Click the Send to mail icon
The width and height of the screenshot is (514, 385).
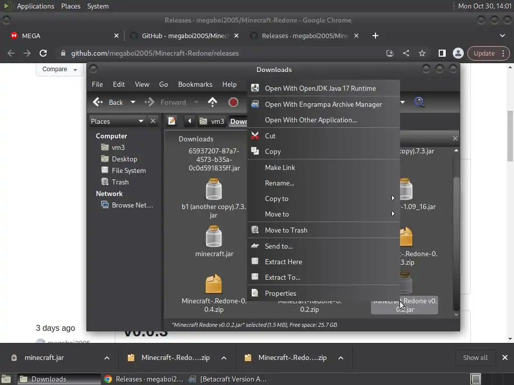point(255,246)
